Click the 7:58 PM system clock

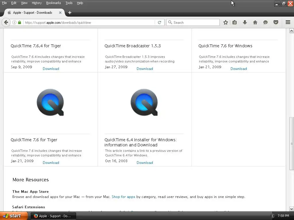283,216
